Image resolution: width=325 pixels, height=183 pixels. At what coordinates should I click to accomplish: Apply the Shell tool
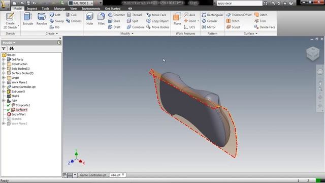click(x=114, y=21)
